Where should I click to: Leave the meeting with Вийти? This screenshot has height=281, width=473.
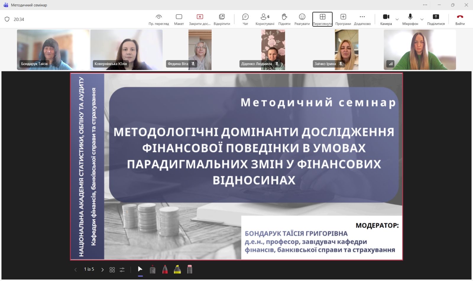(x=460, y=19)
